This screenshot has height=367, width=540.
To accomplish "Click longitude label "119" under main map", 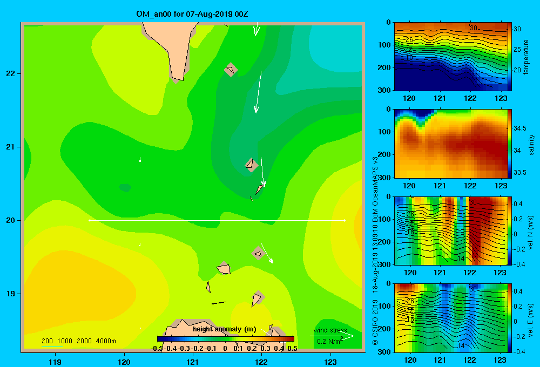I will (56, 362).
